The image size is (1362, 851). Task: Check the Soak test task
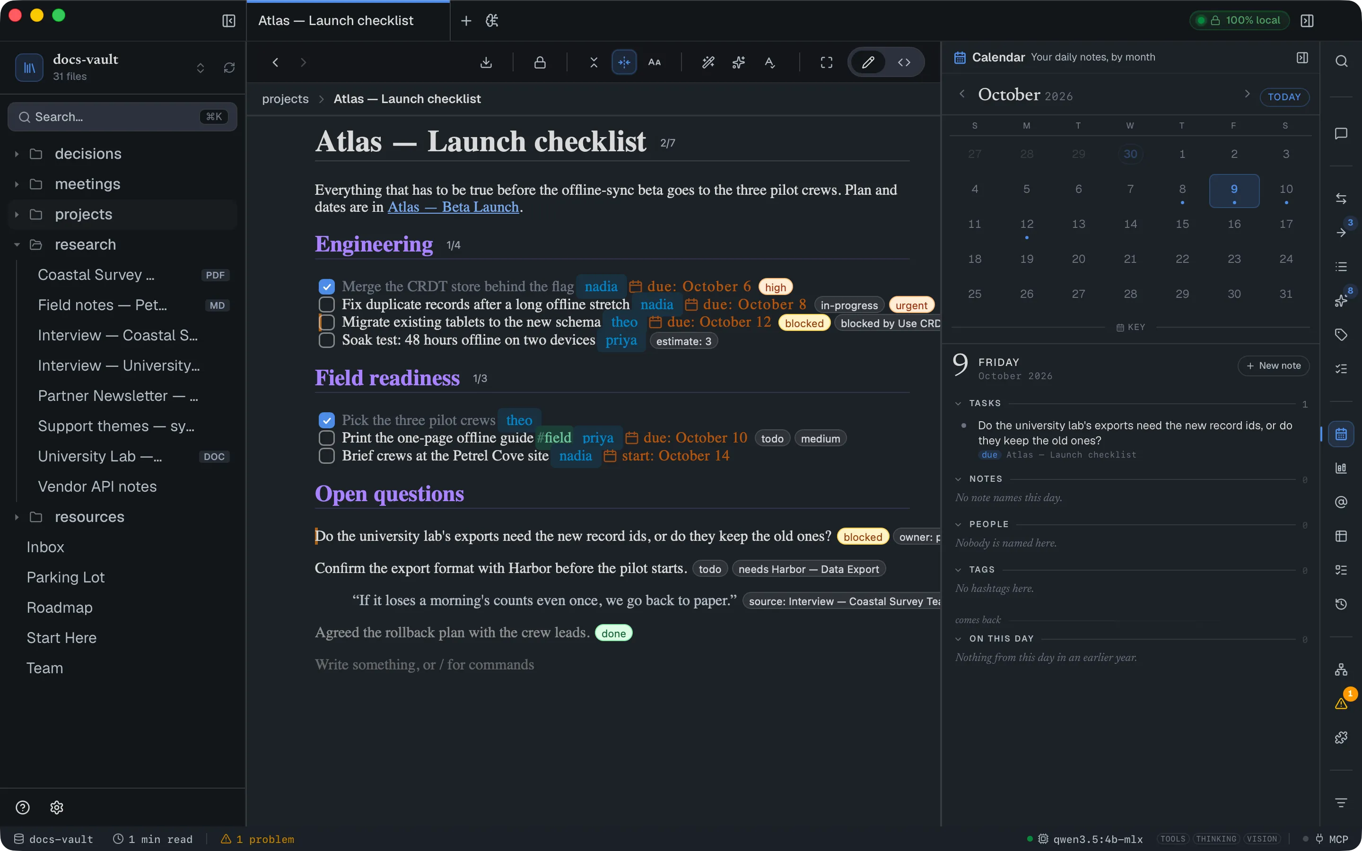(x=326, y=340)
